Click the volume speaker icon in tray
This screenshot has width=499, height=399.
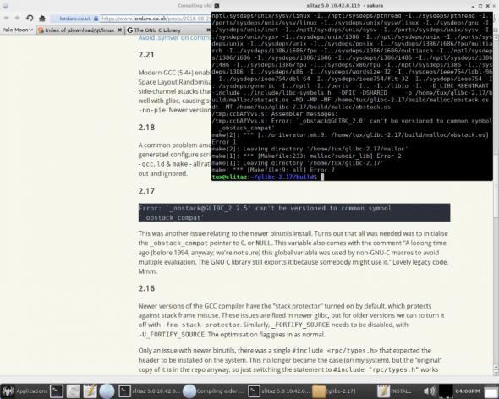pos(430,391)
